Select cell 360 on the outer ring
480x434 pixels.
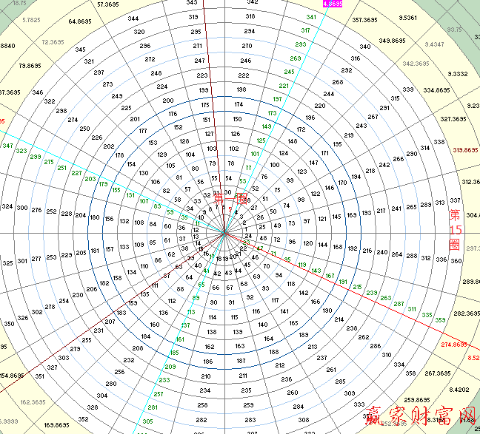(456, 261)
